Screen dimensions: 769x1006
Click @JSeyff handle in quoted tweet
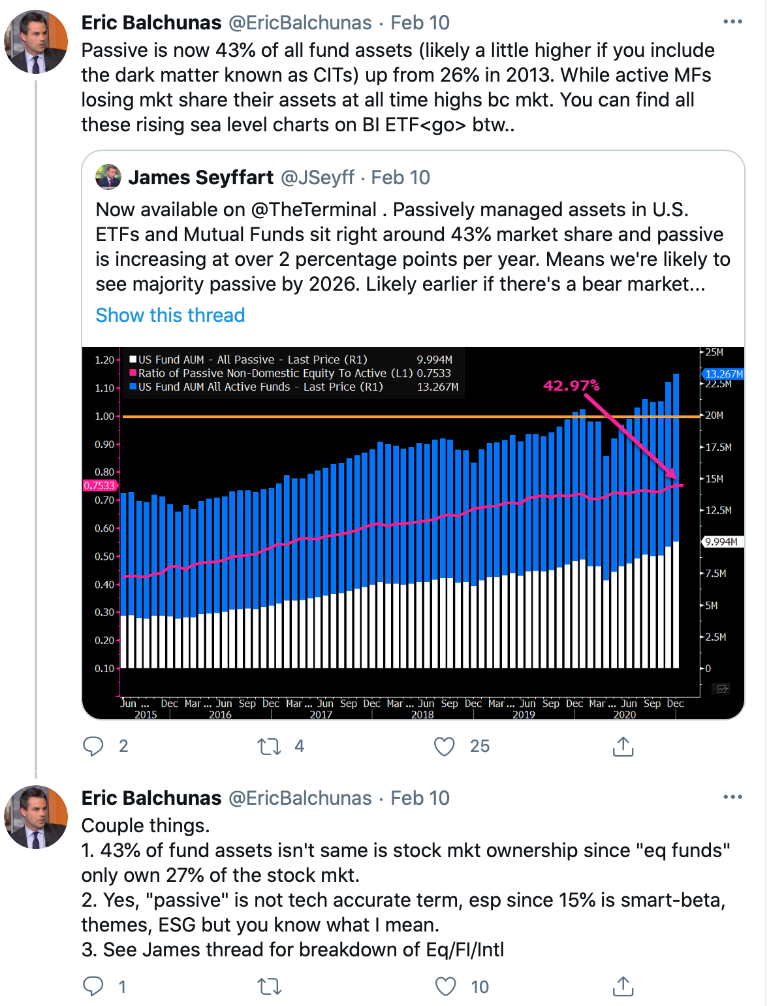click(x=317, y=178)
